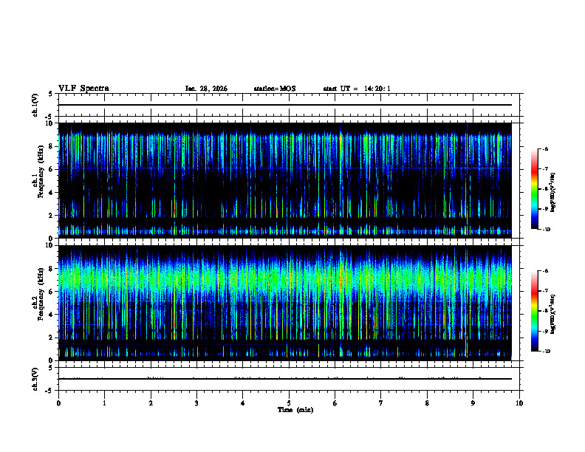Click the "-10" label on ch.2 color scale
The width and height of the screenshot is (585, 452).
click(x=547, y=352)
